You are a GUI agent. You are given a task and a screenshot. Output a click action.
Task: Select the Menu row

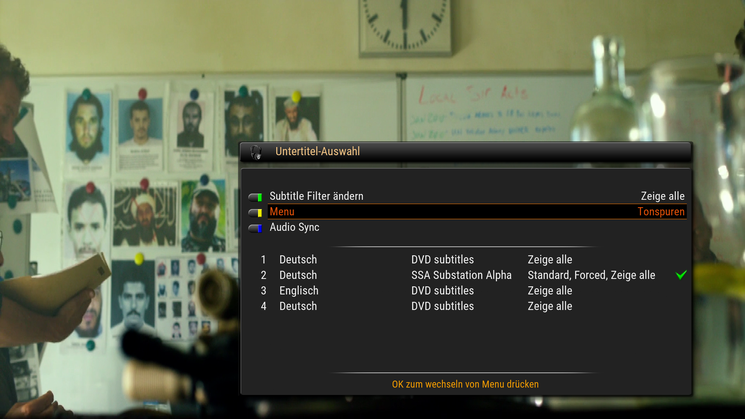point(477,211)
